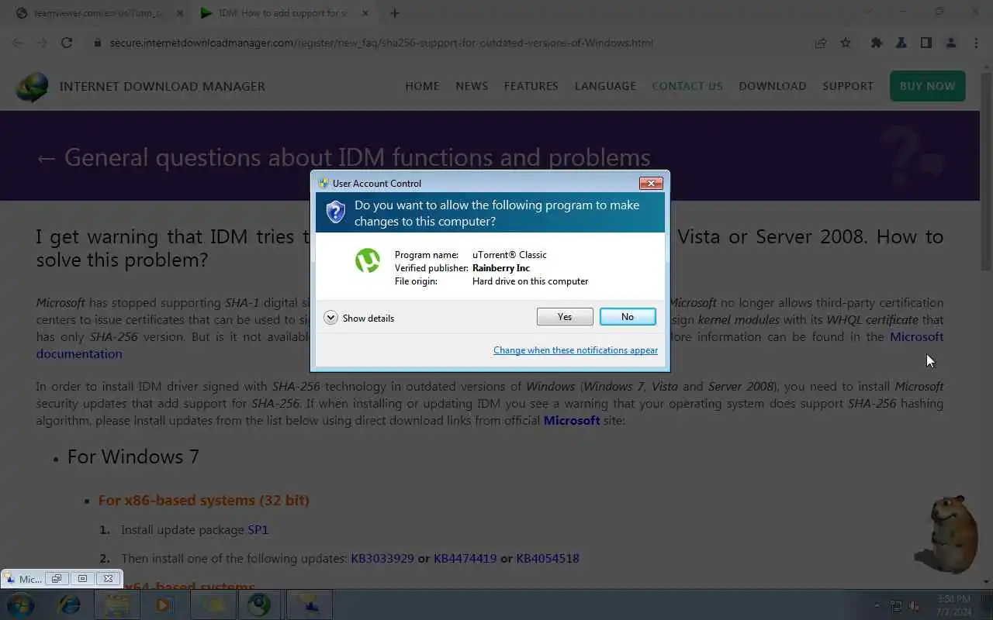Open the KB3033929 update link
Viewport: 993px width, 620px height.
[382, 558]
